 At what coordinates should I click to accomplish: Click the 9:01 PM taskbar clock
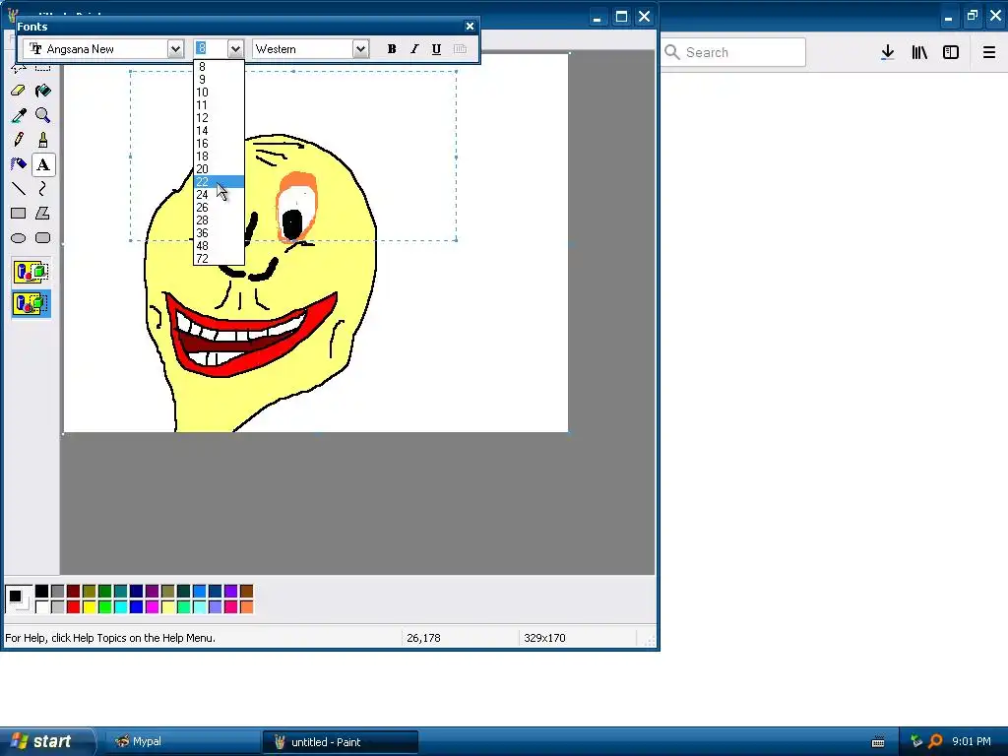pos(972,742)
